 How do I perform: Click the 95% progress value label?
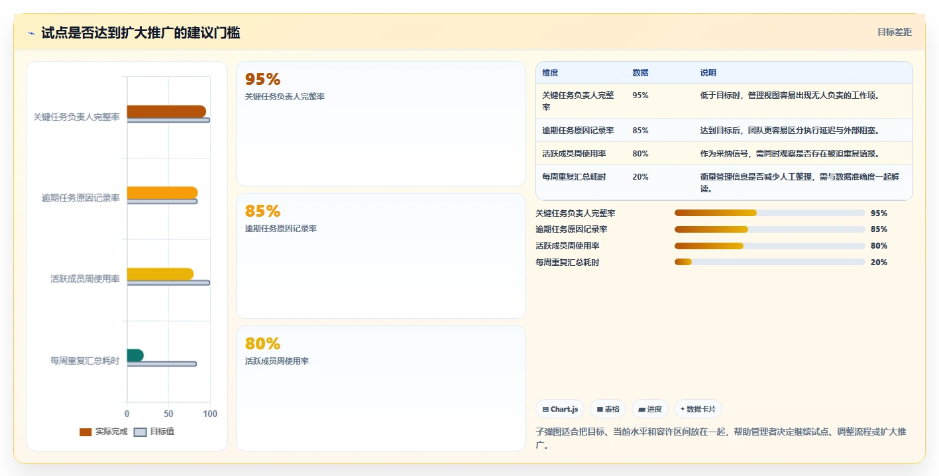tap(879, 213)
